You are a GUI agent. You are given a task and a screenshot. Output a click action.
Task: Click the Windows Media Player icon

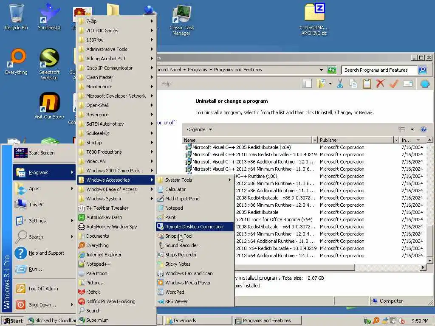coord(160,283)
